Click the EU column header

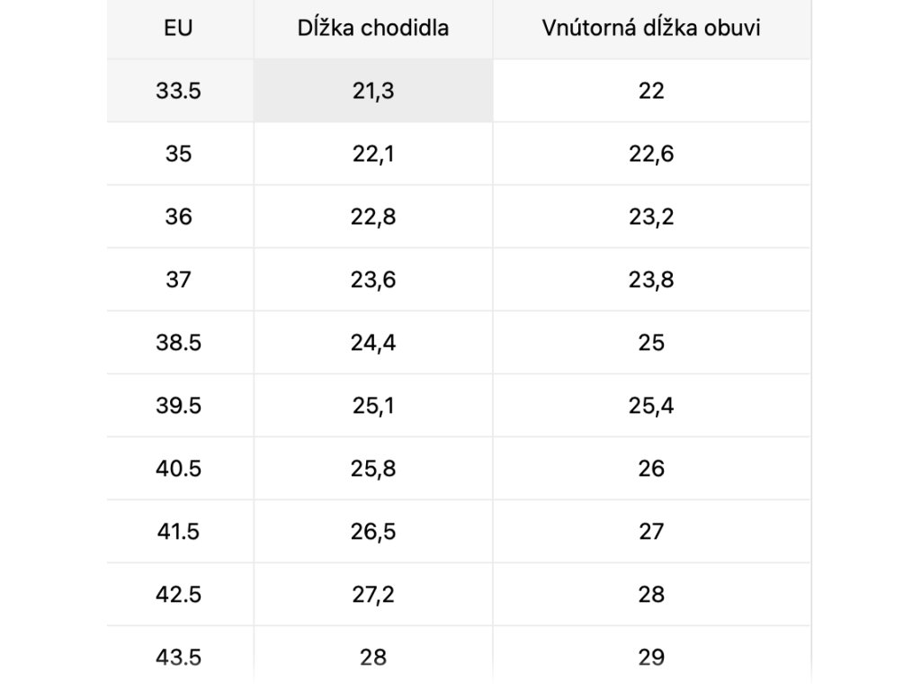point(178,28)
